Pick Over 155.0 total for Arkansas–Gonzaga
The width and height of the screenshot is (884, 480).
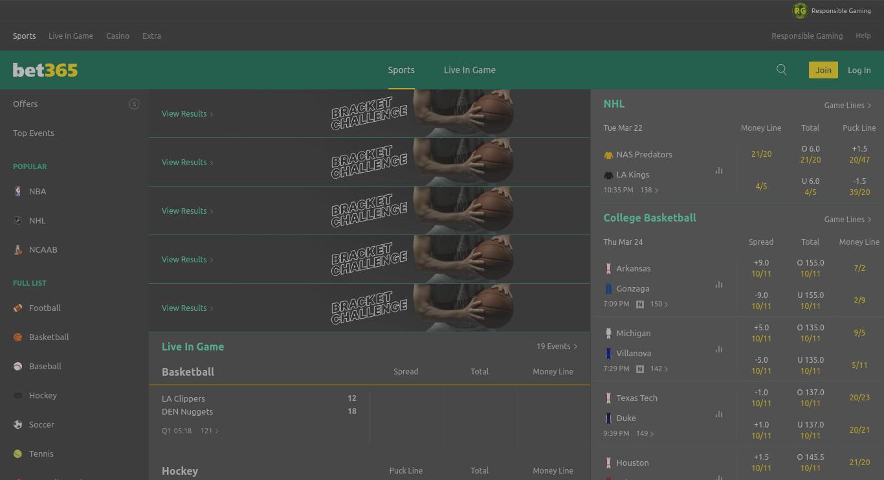[810, 268]
